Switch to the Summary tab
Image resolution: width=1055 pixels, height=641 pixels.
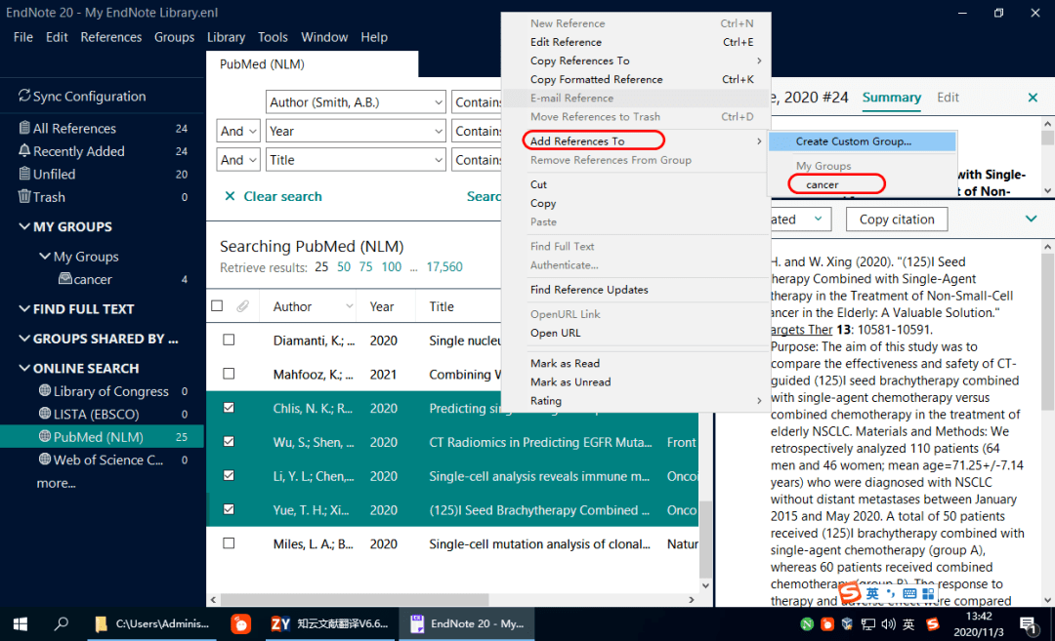891,98
